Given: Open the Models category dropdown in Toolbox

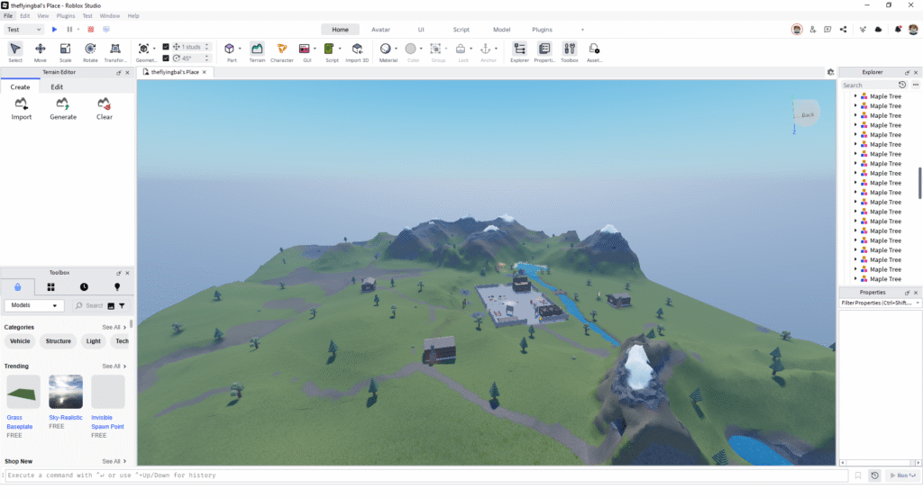Looking at the screenshot, I should [34, 306].
